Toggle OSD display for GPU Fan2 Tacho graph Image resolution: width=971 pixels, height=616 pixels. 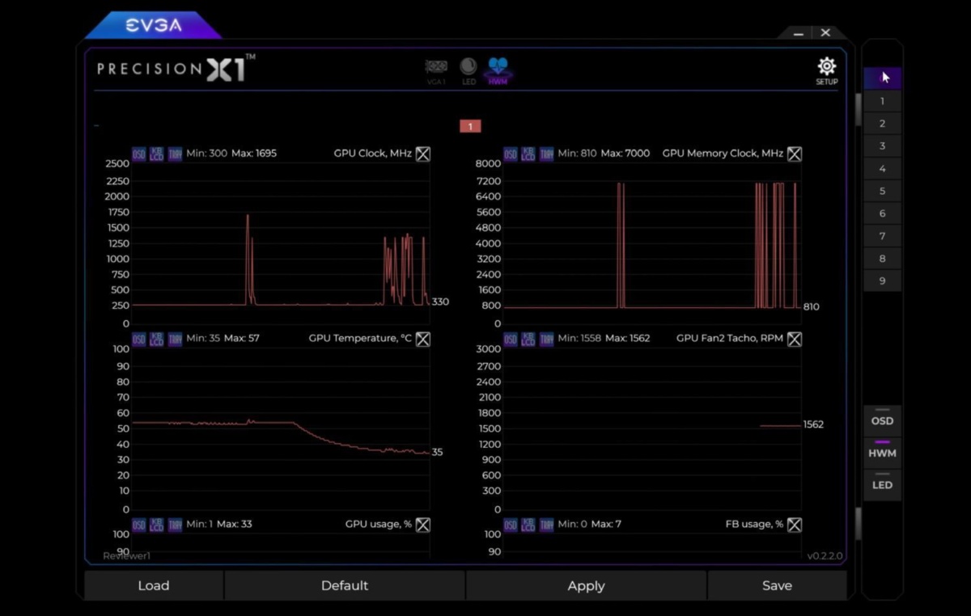(510, 339)
